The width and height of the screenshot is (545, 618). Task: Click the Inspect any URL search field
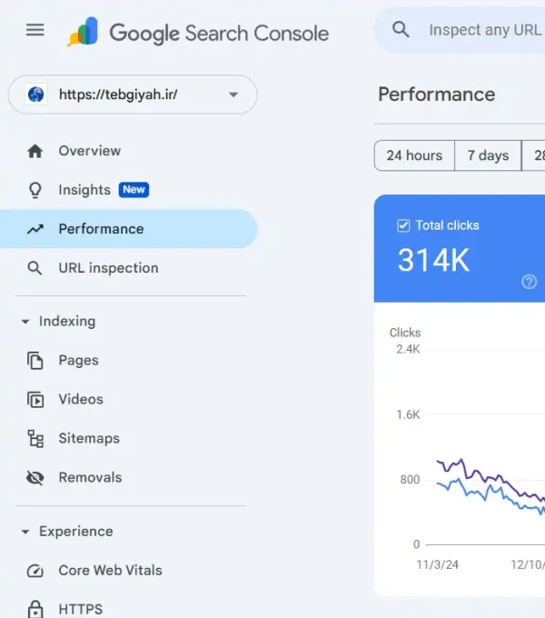[484, 30]
